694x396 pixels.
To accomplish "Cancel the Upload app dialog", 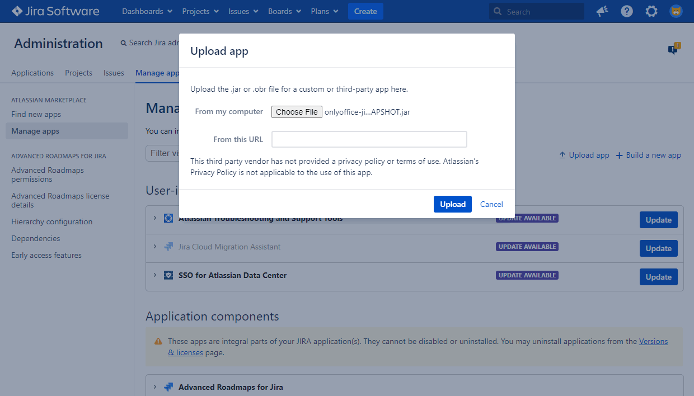I will point(491,204).
